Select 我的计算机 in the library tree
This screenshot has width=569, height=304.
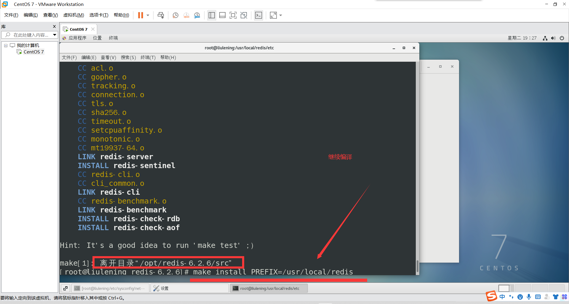[x=28, y=45]
